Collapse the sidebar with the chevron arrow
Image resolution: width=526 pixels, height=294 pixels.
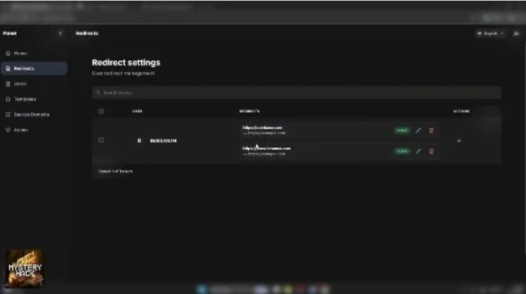click(x=60, y=33)
